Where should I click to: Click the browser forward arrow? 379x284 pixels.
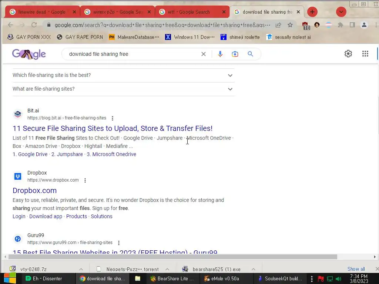[x=22, y=25]
